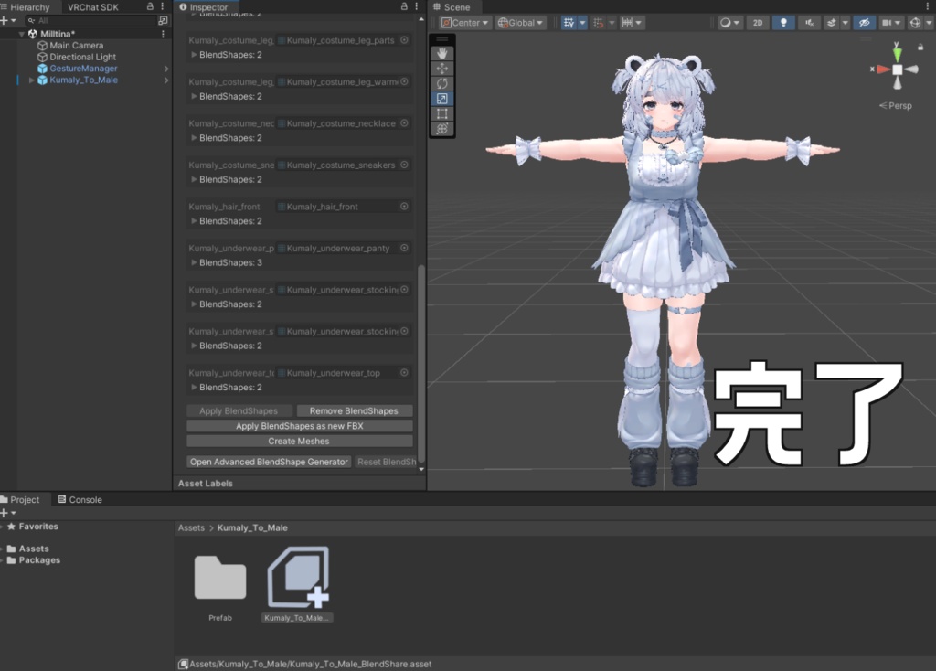Pick object for Kumaly_costume_leg_parts field
The height and width of the screenshot is (671, 936).
pyautogui.click(x=404, y=40)
